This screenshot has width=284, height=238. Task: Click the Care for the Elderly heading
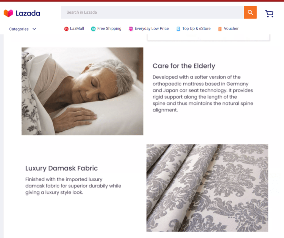(184, 66)
